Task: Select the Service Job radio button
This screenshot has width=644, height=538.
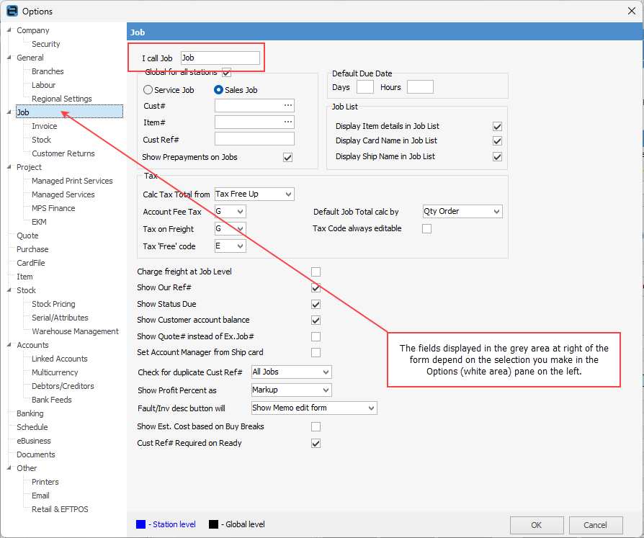Action: click(148, 90)
